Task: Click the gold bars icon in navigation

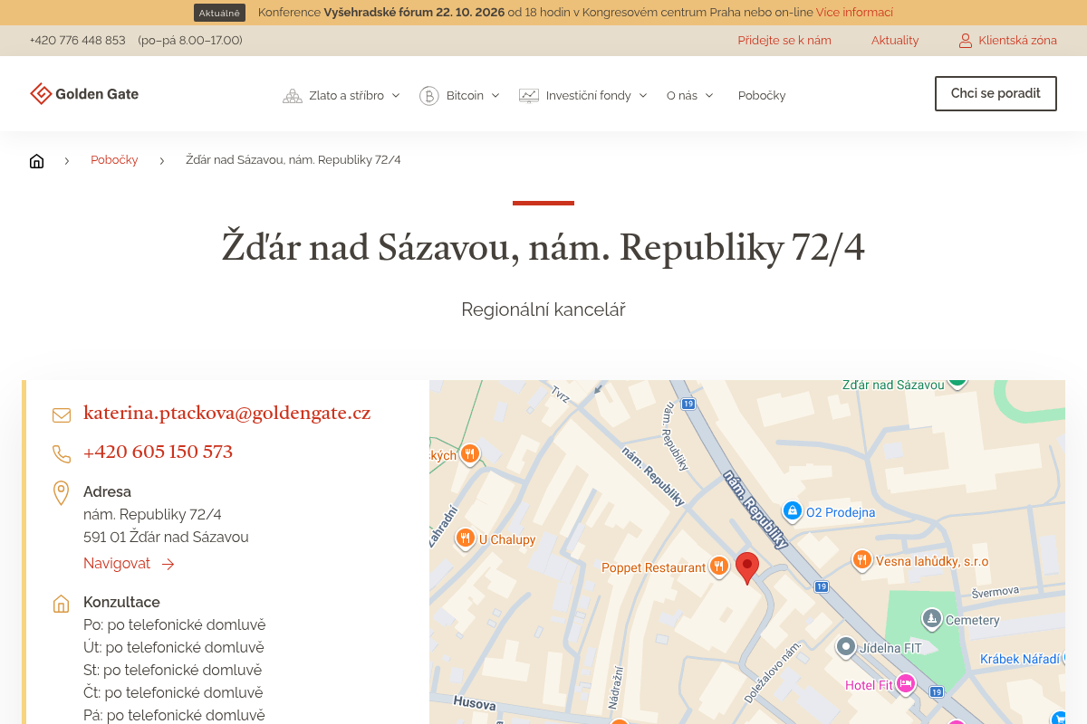Action: tap(293, 96)
